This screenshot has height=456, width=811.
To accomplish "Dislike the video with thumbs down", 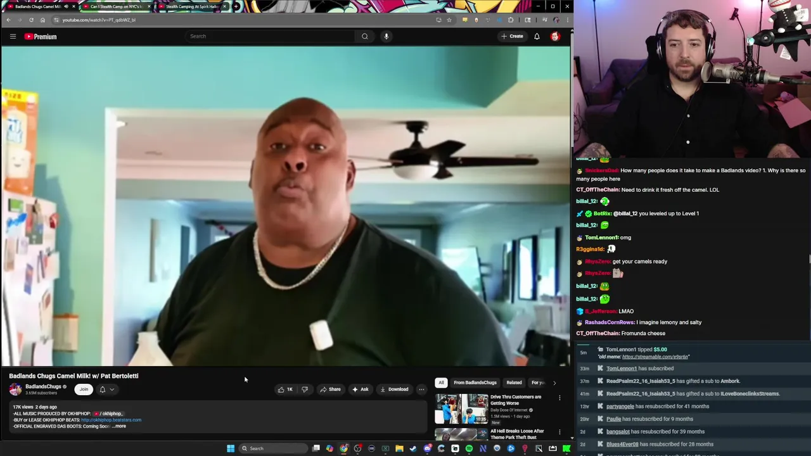I will (x=305, y=389).
